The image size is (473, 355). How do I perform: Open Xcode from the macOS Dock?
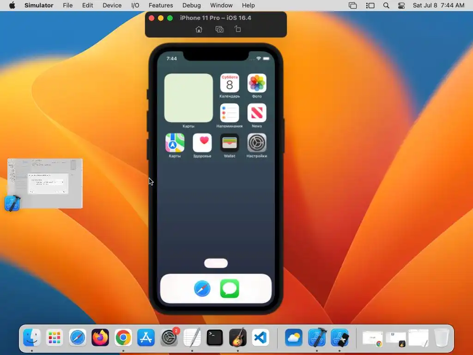click(x=317, y=337)
